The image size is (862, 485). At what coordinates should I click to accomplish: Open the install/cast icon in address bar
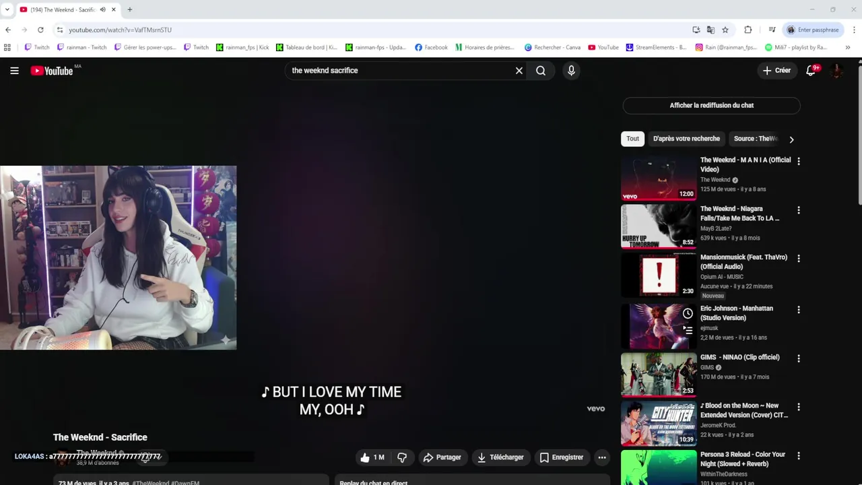click(x=696, y=30)
